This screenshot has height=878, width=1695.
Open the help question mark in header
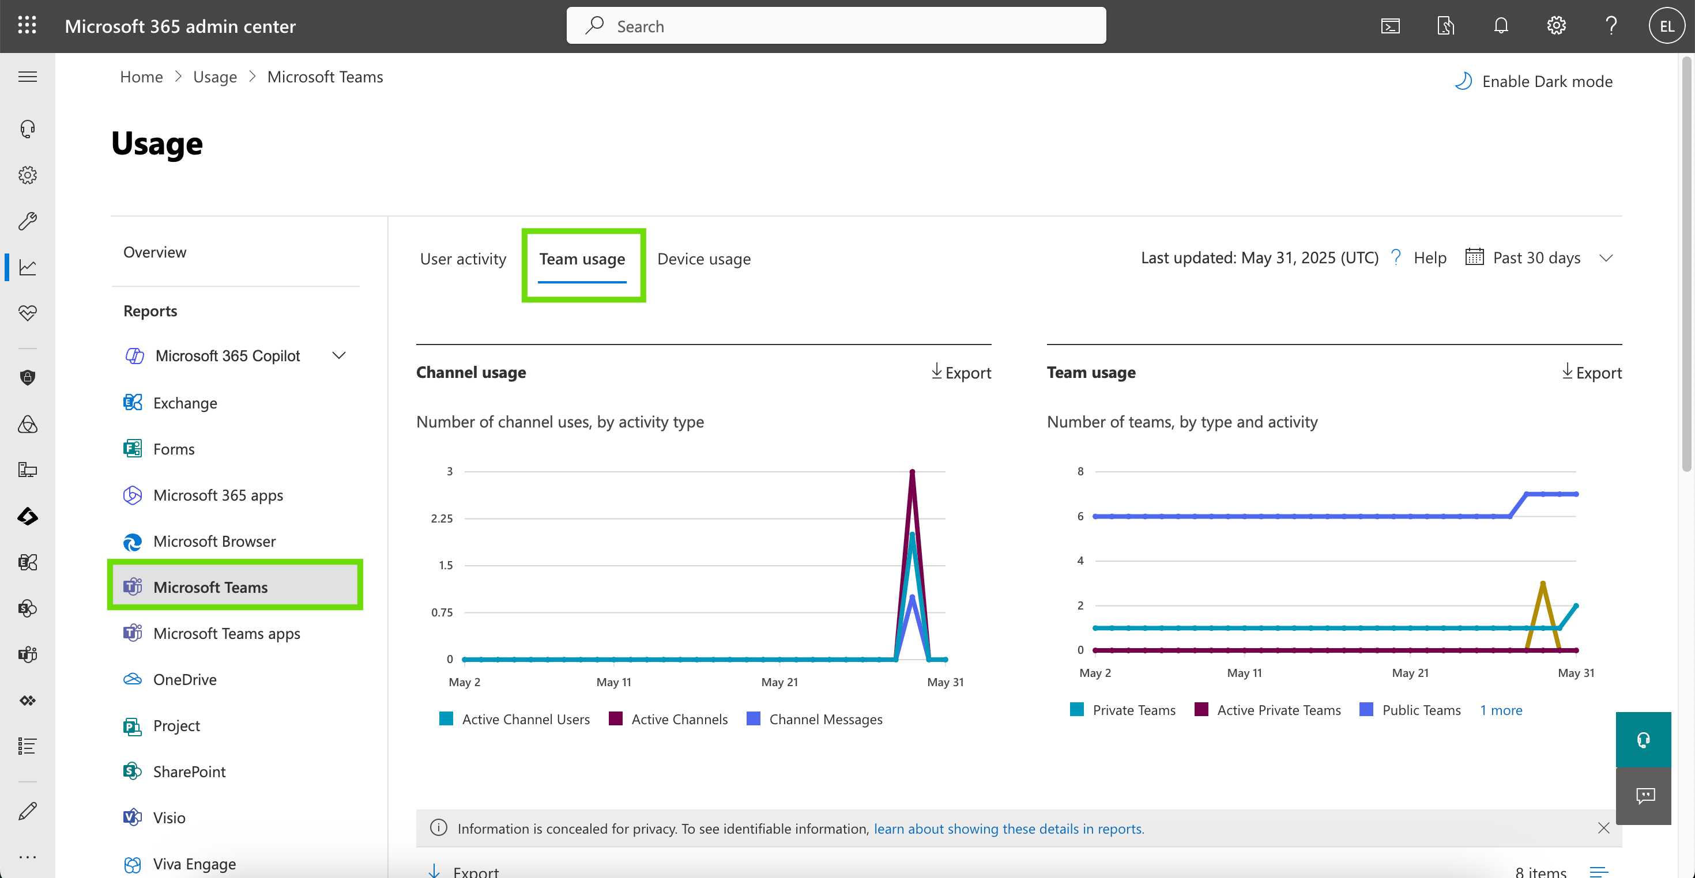[1611, 26]
